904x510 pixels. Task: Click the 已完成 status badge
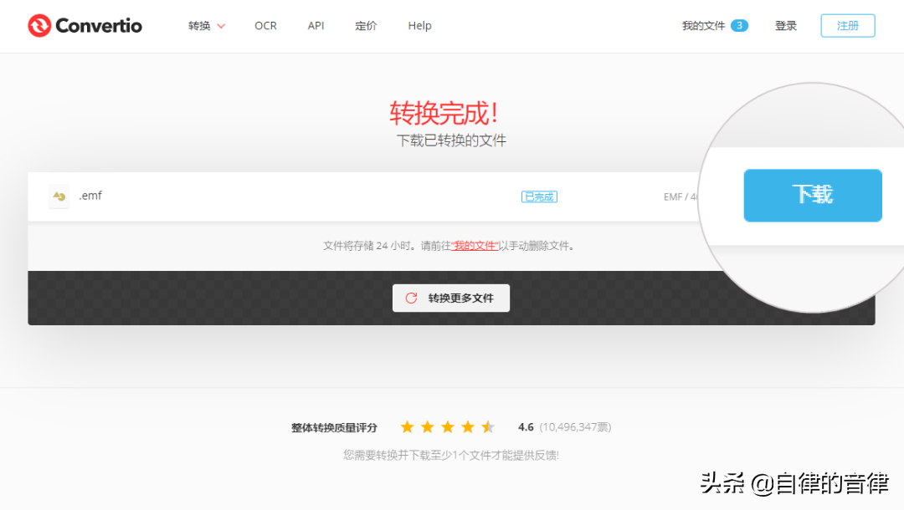click(x=539, y=196)
